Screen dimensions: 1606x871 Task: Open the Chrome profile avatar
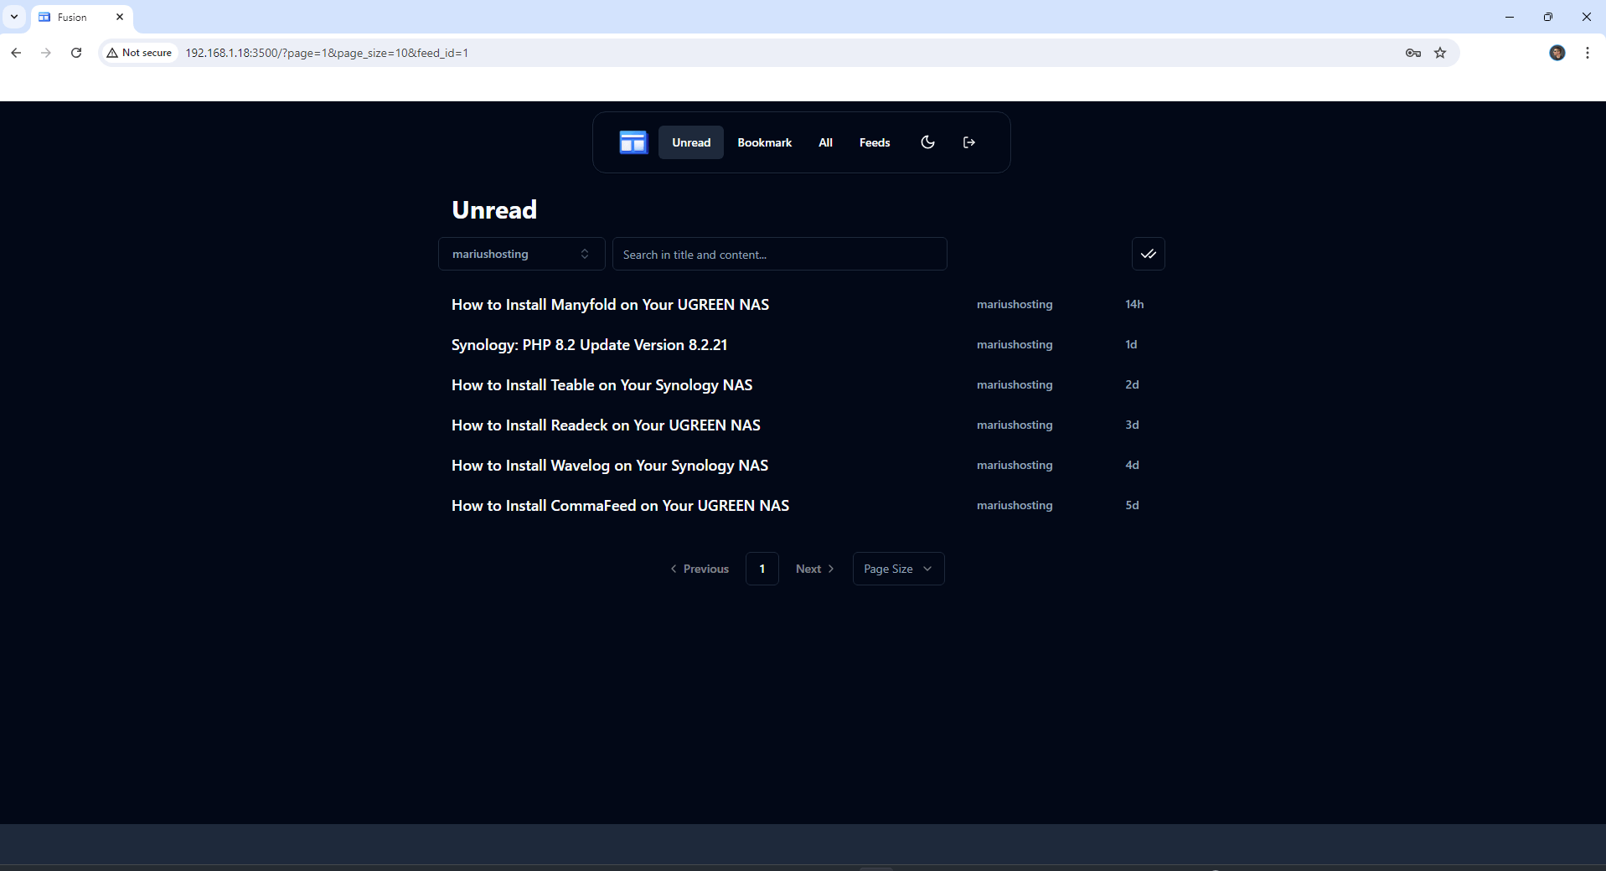pyautogui.click(x=1557, y=53)
